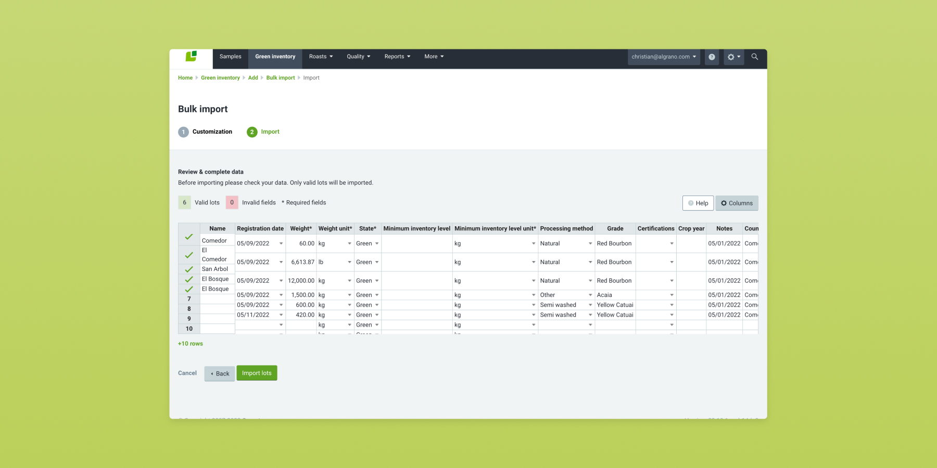Click the San Arbol name cell
The width and height of the screenshot is (937, 468).
[218, 269]
